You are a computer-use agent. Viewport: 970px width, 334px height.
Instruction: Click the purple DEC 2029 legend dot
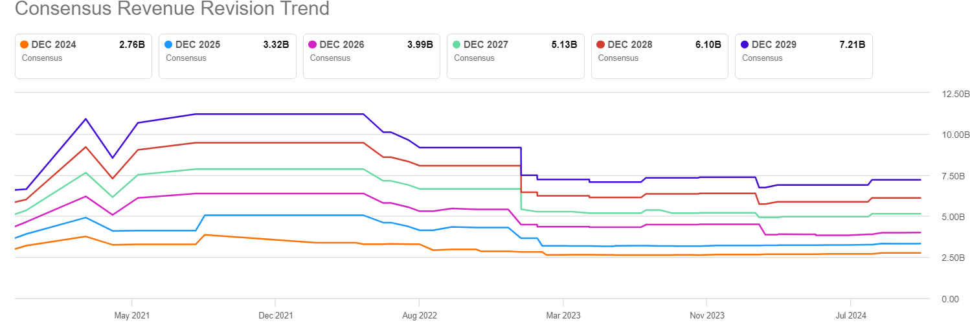[745, 45]
